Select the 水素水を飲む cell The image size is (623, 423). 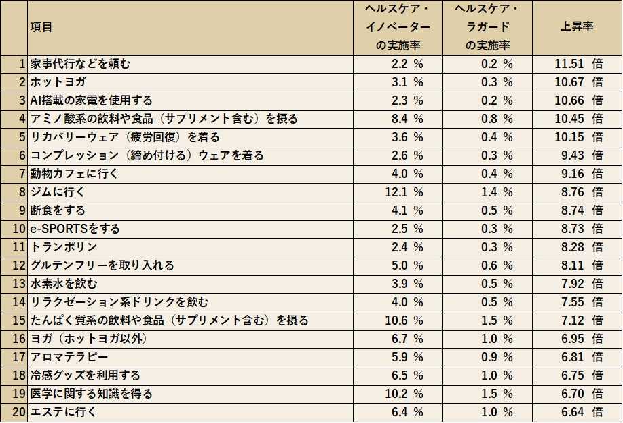[x=190, y=284]
